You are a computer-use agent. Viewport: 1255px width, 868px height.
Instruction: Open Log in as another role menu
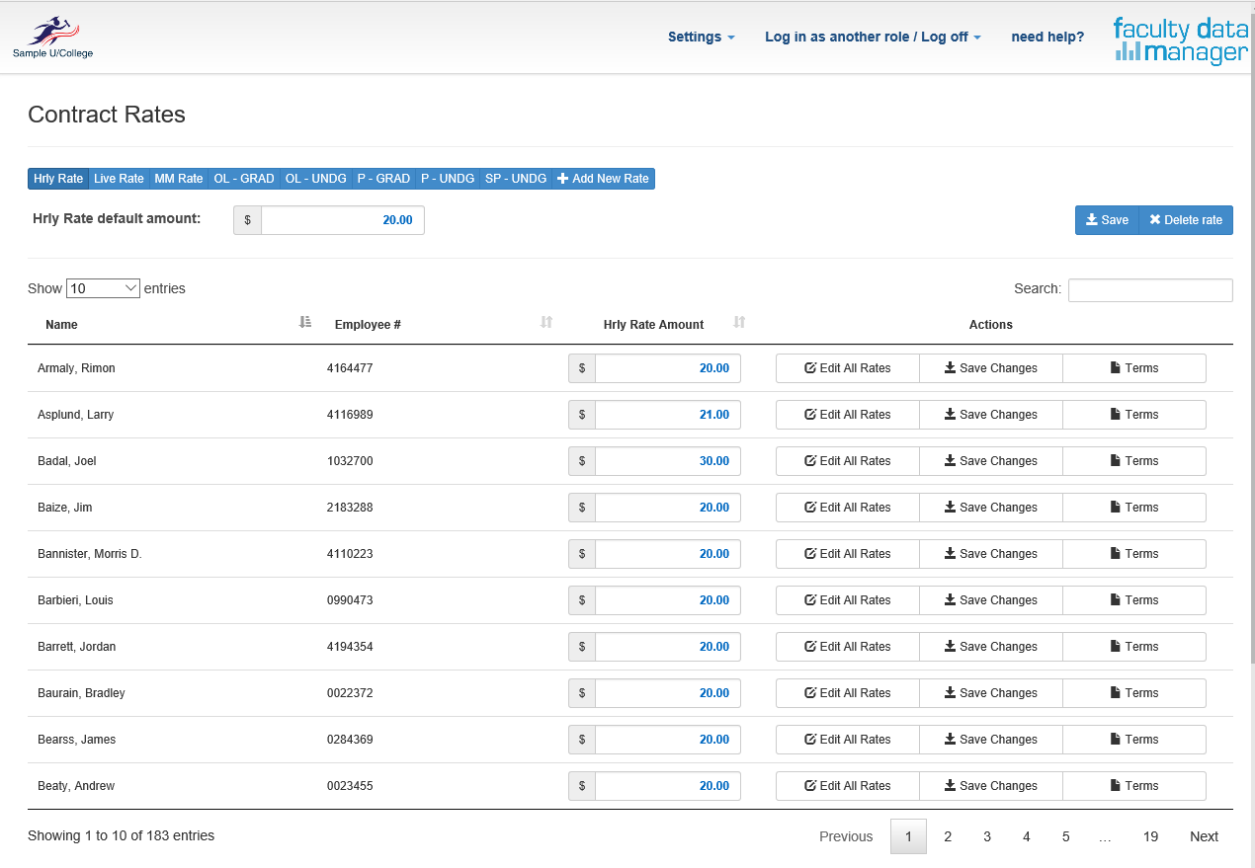pyautogui.click(x=873, y=37)
